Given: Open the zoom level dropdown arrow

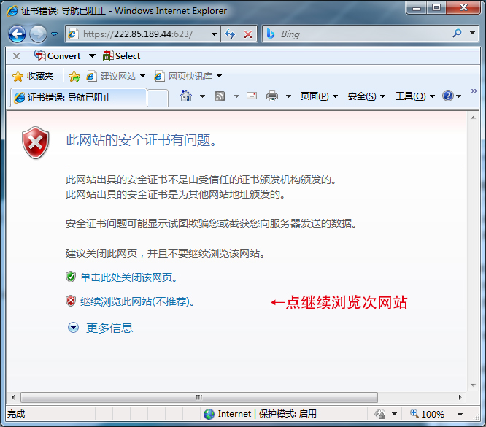Looking at the screenshot, I should click(460, 415).
